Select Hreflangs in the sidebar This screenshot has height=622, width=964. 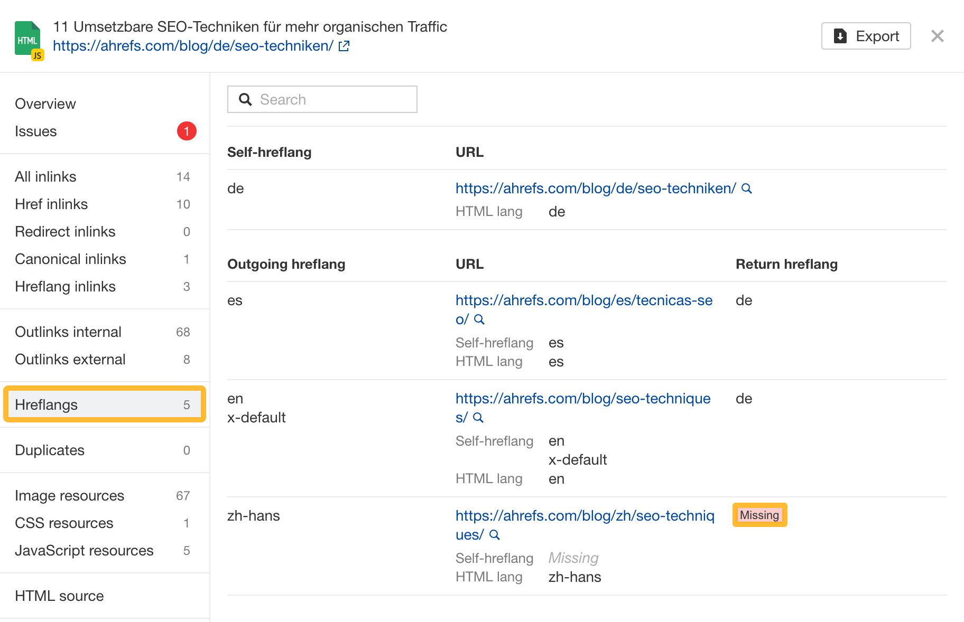pyautogui.click(x=48, y=404)
